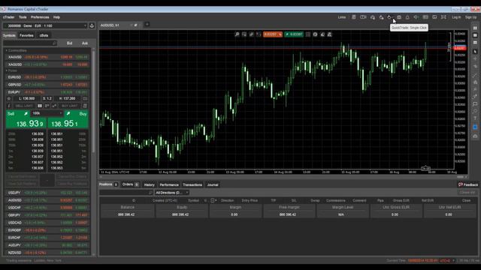Click the Links button in top toolbar

pyautogui.click(x=342, y=17)
